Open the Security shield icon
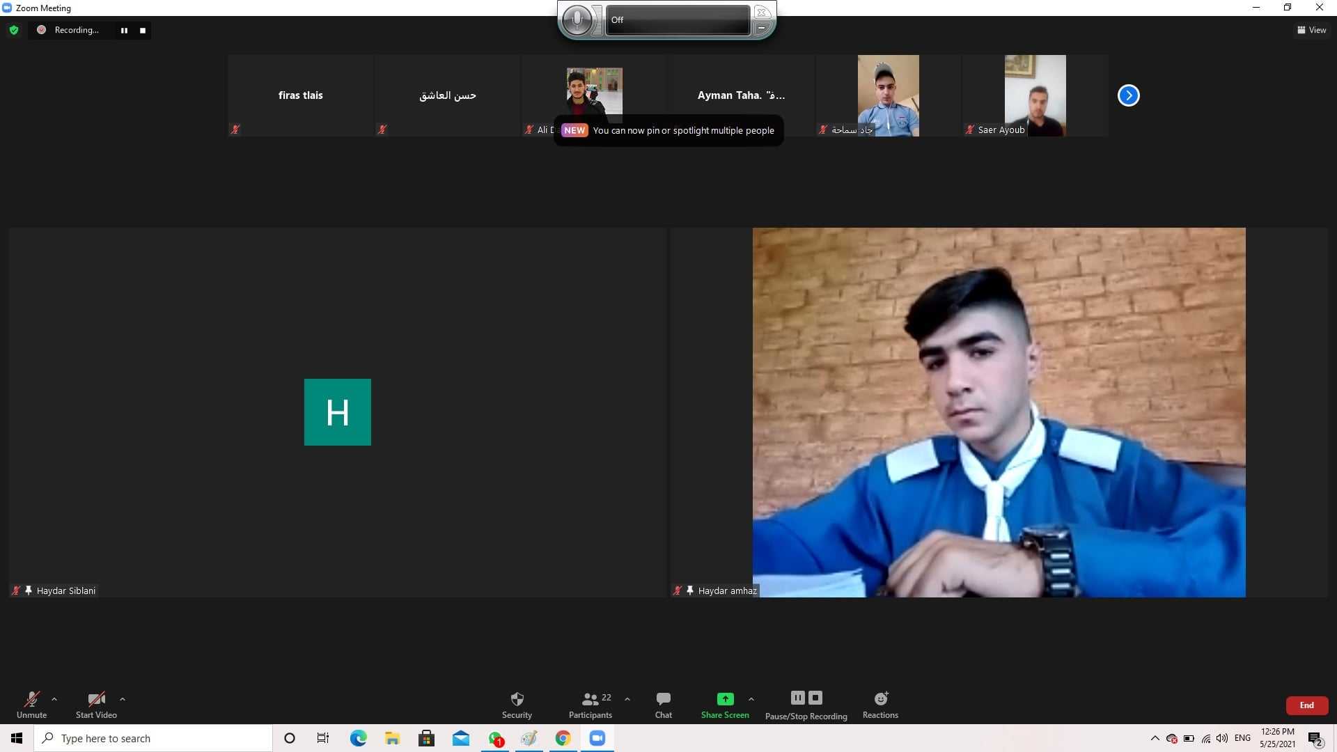This screenshot has width=1337, height=752. pos(517,699)
